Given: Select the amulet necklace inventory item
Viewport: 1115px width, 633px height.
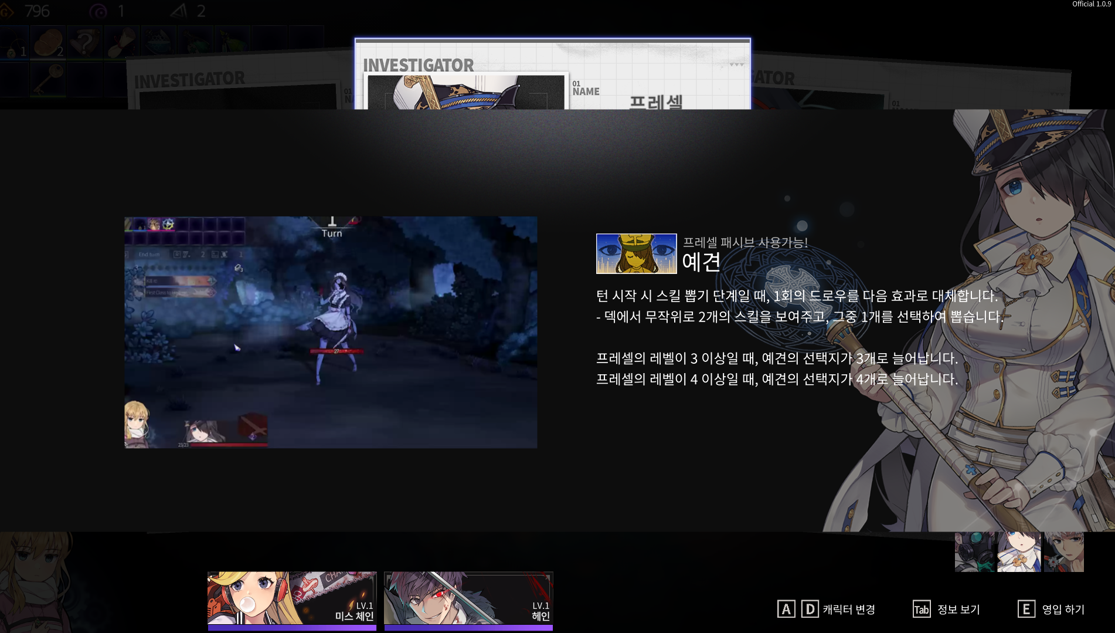Looking at the screenshot, I should (x=13, y=42).
